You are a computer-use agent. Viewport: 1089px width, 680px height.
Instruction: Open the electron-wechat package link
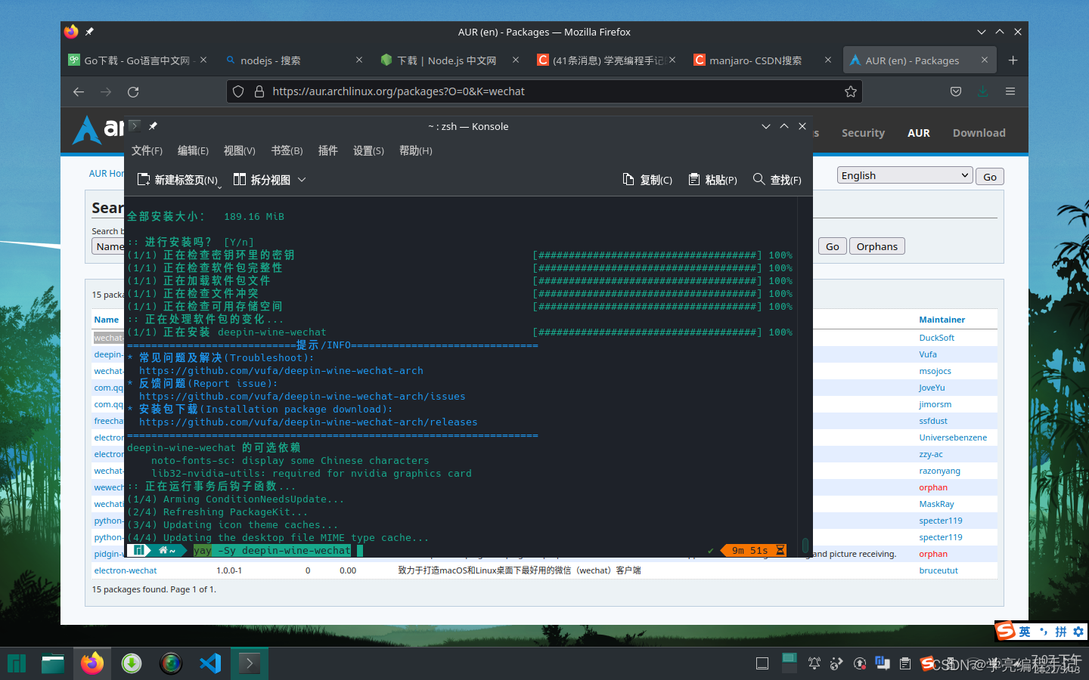pos(126,570)
